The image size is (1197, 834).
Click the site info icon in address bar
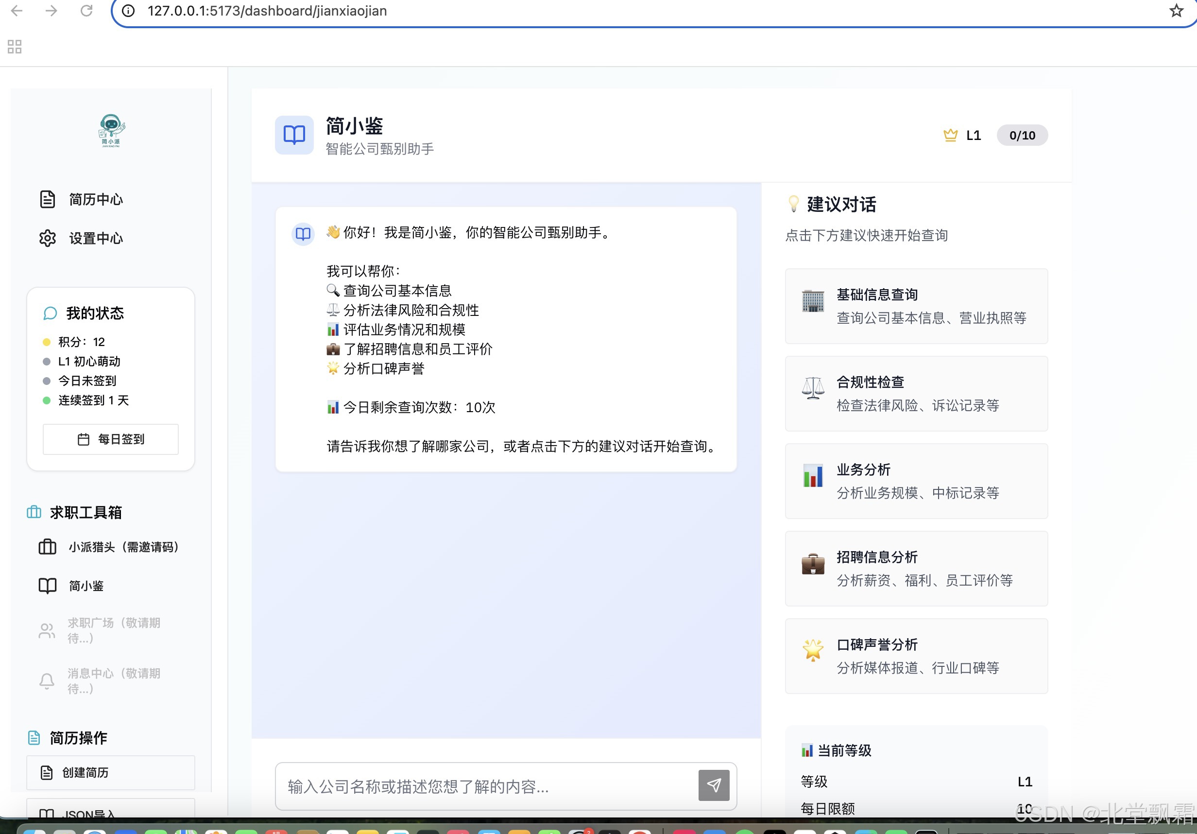pos(128,11)
